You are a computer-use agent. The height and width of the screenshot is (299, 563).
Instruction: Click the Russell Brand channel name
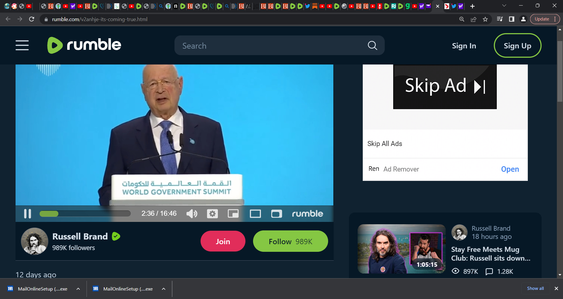point(80,236)
